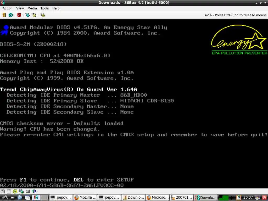Screen dimensions: 268x201
Task: Click the 86Box icon in the title bar
Action: pos(3,3)
